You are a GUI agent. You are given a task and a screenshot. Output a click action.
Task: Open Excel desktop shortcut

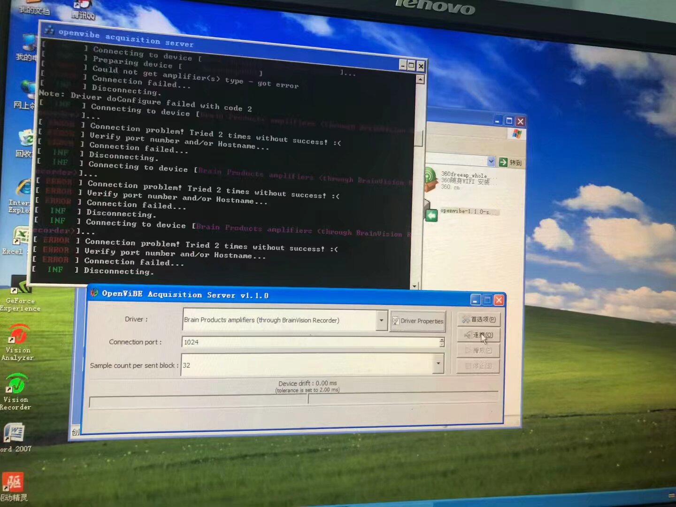16,240
